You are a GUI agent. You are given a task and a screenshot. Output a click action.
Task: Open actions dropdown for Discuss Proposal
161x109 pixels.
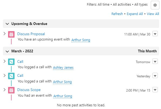155,34
